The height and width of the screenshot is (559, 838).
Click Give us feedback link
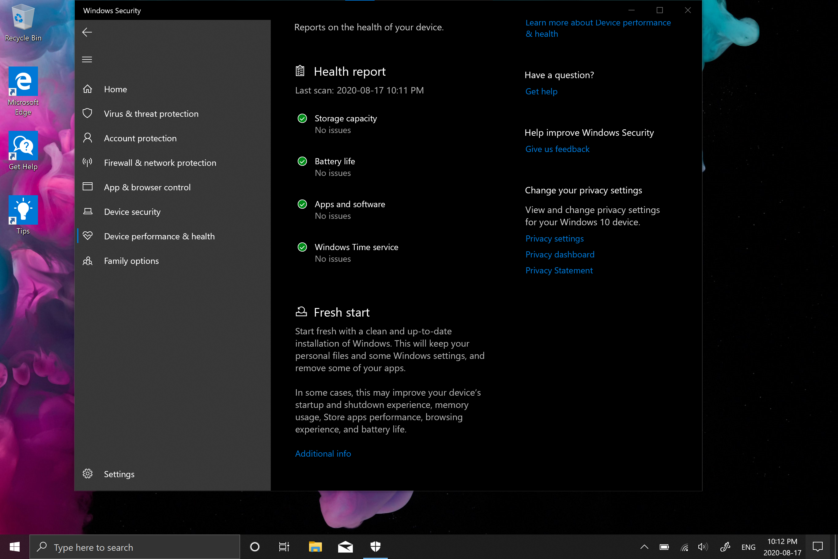[x=557, y=149]
